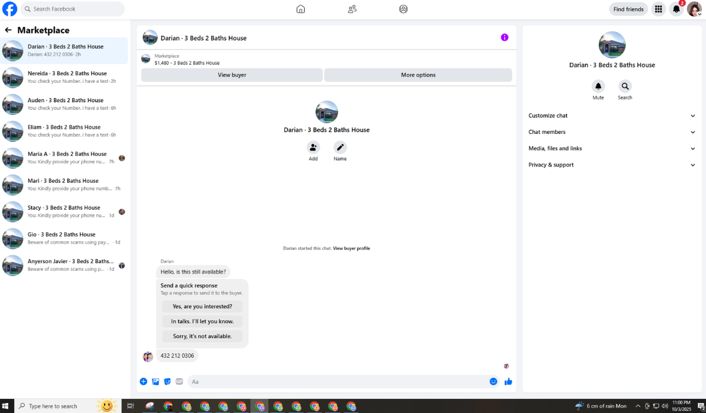Open View buyer profile link
The width and height of the screenshot is (706, 413).
tap(351, 249)
